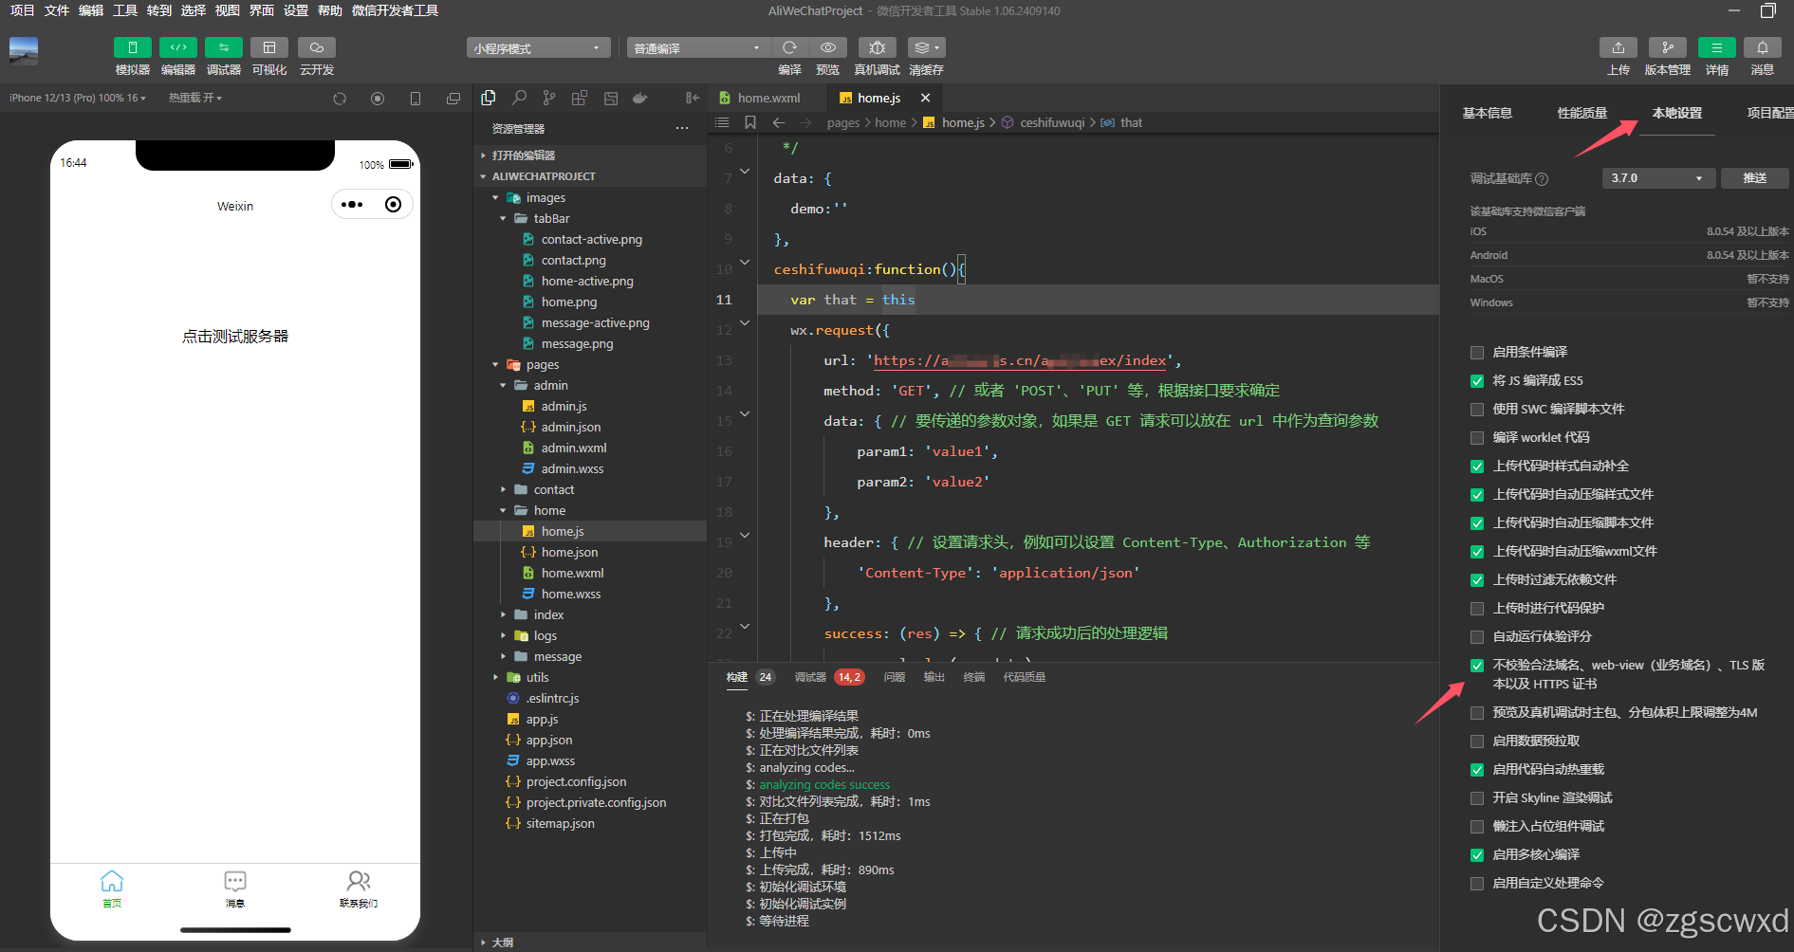Screen dimensions: 1794x952
Task: Open the 文件 menu
Action: point(57,10)
